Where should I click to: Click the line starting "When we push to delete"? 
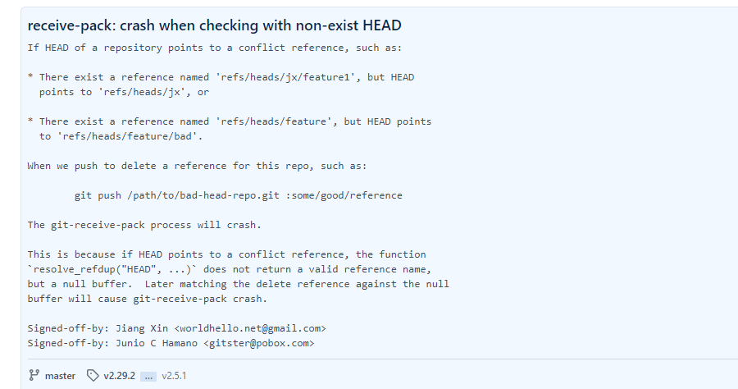click(x=198, y=166)
